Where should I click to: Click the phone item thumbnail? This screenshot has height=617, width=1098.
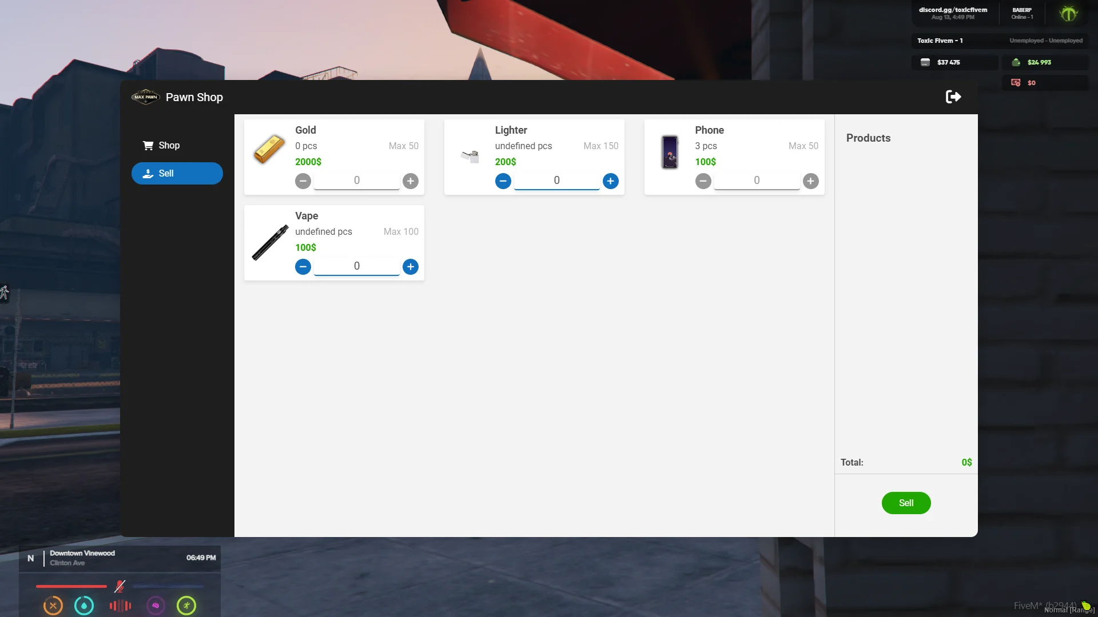(x=670, y=152)
